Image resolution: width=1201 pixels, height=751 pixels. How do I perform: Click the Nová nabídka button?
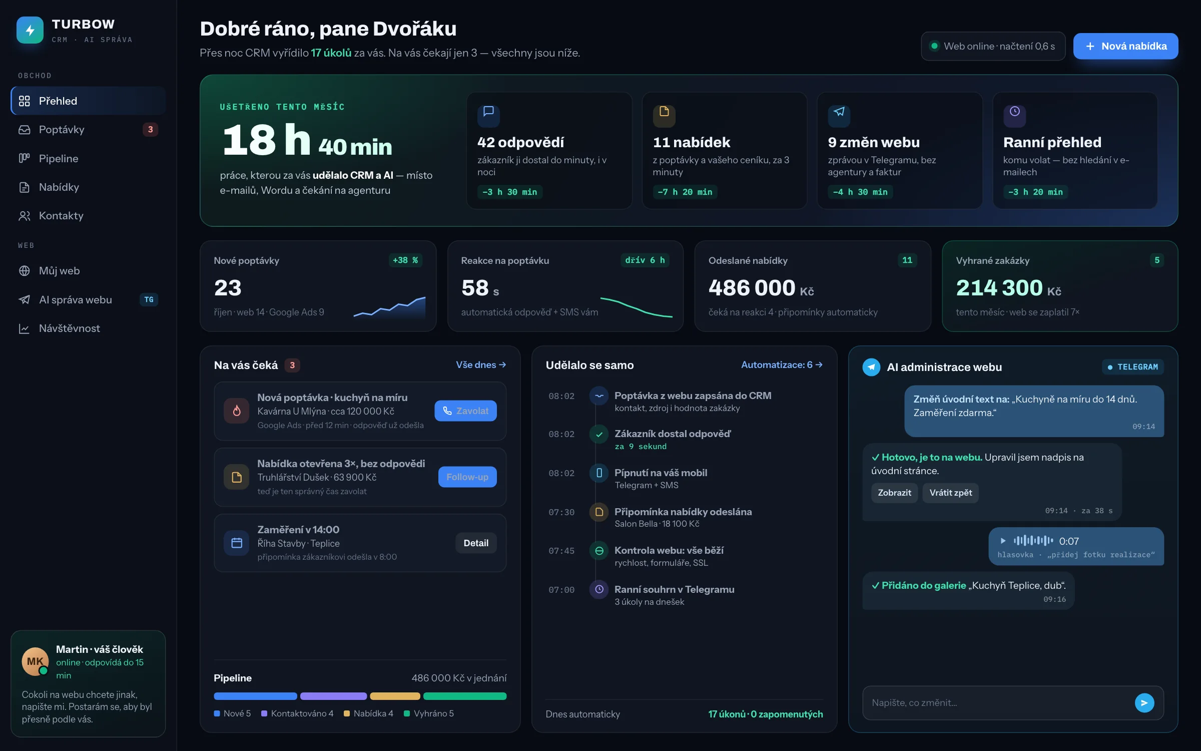[x=1125, y=46]
